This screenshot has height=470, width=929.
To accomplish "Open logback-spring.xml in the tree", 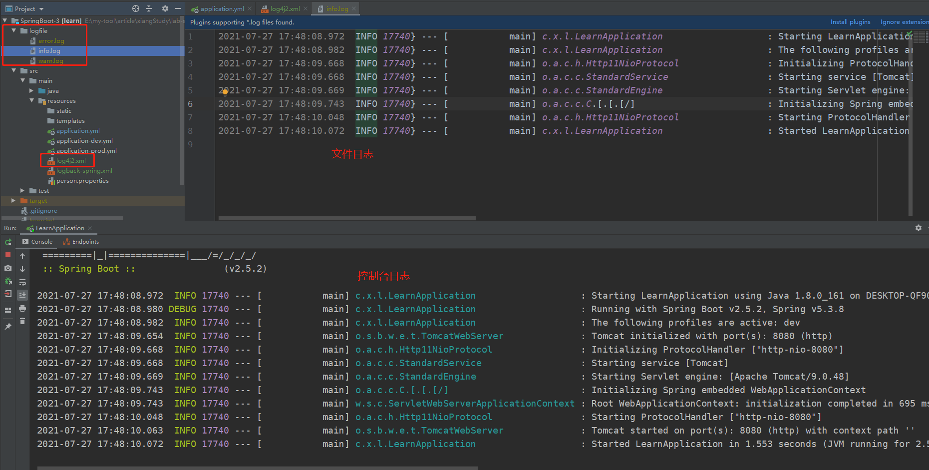I will [84, 171].
